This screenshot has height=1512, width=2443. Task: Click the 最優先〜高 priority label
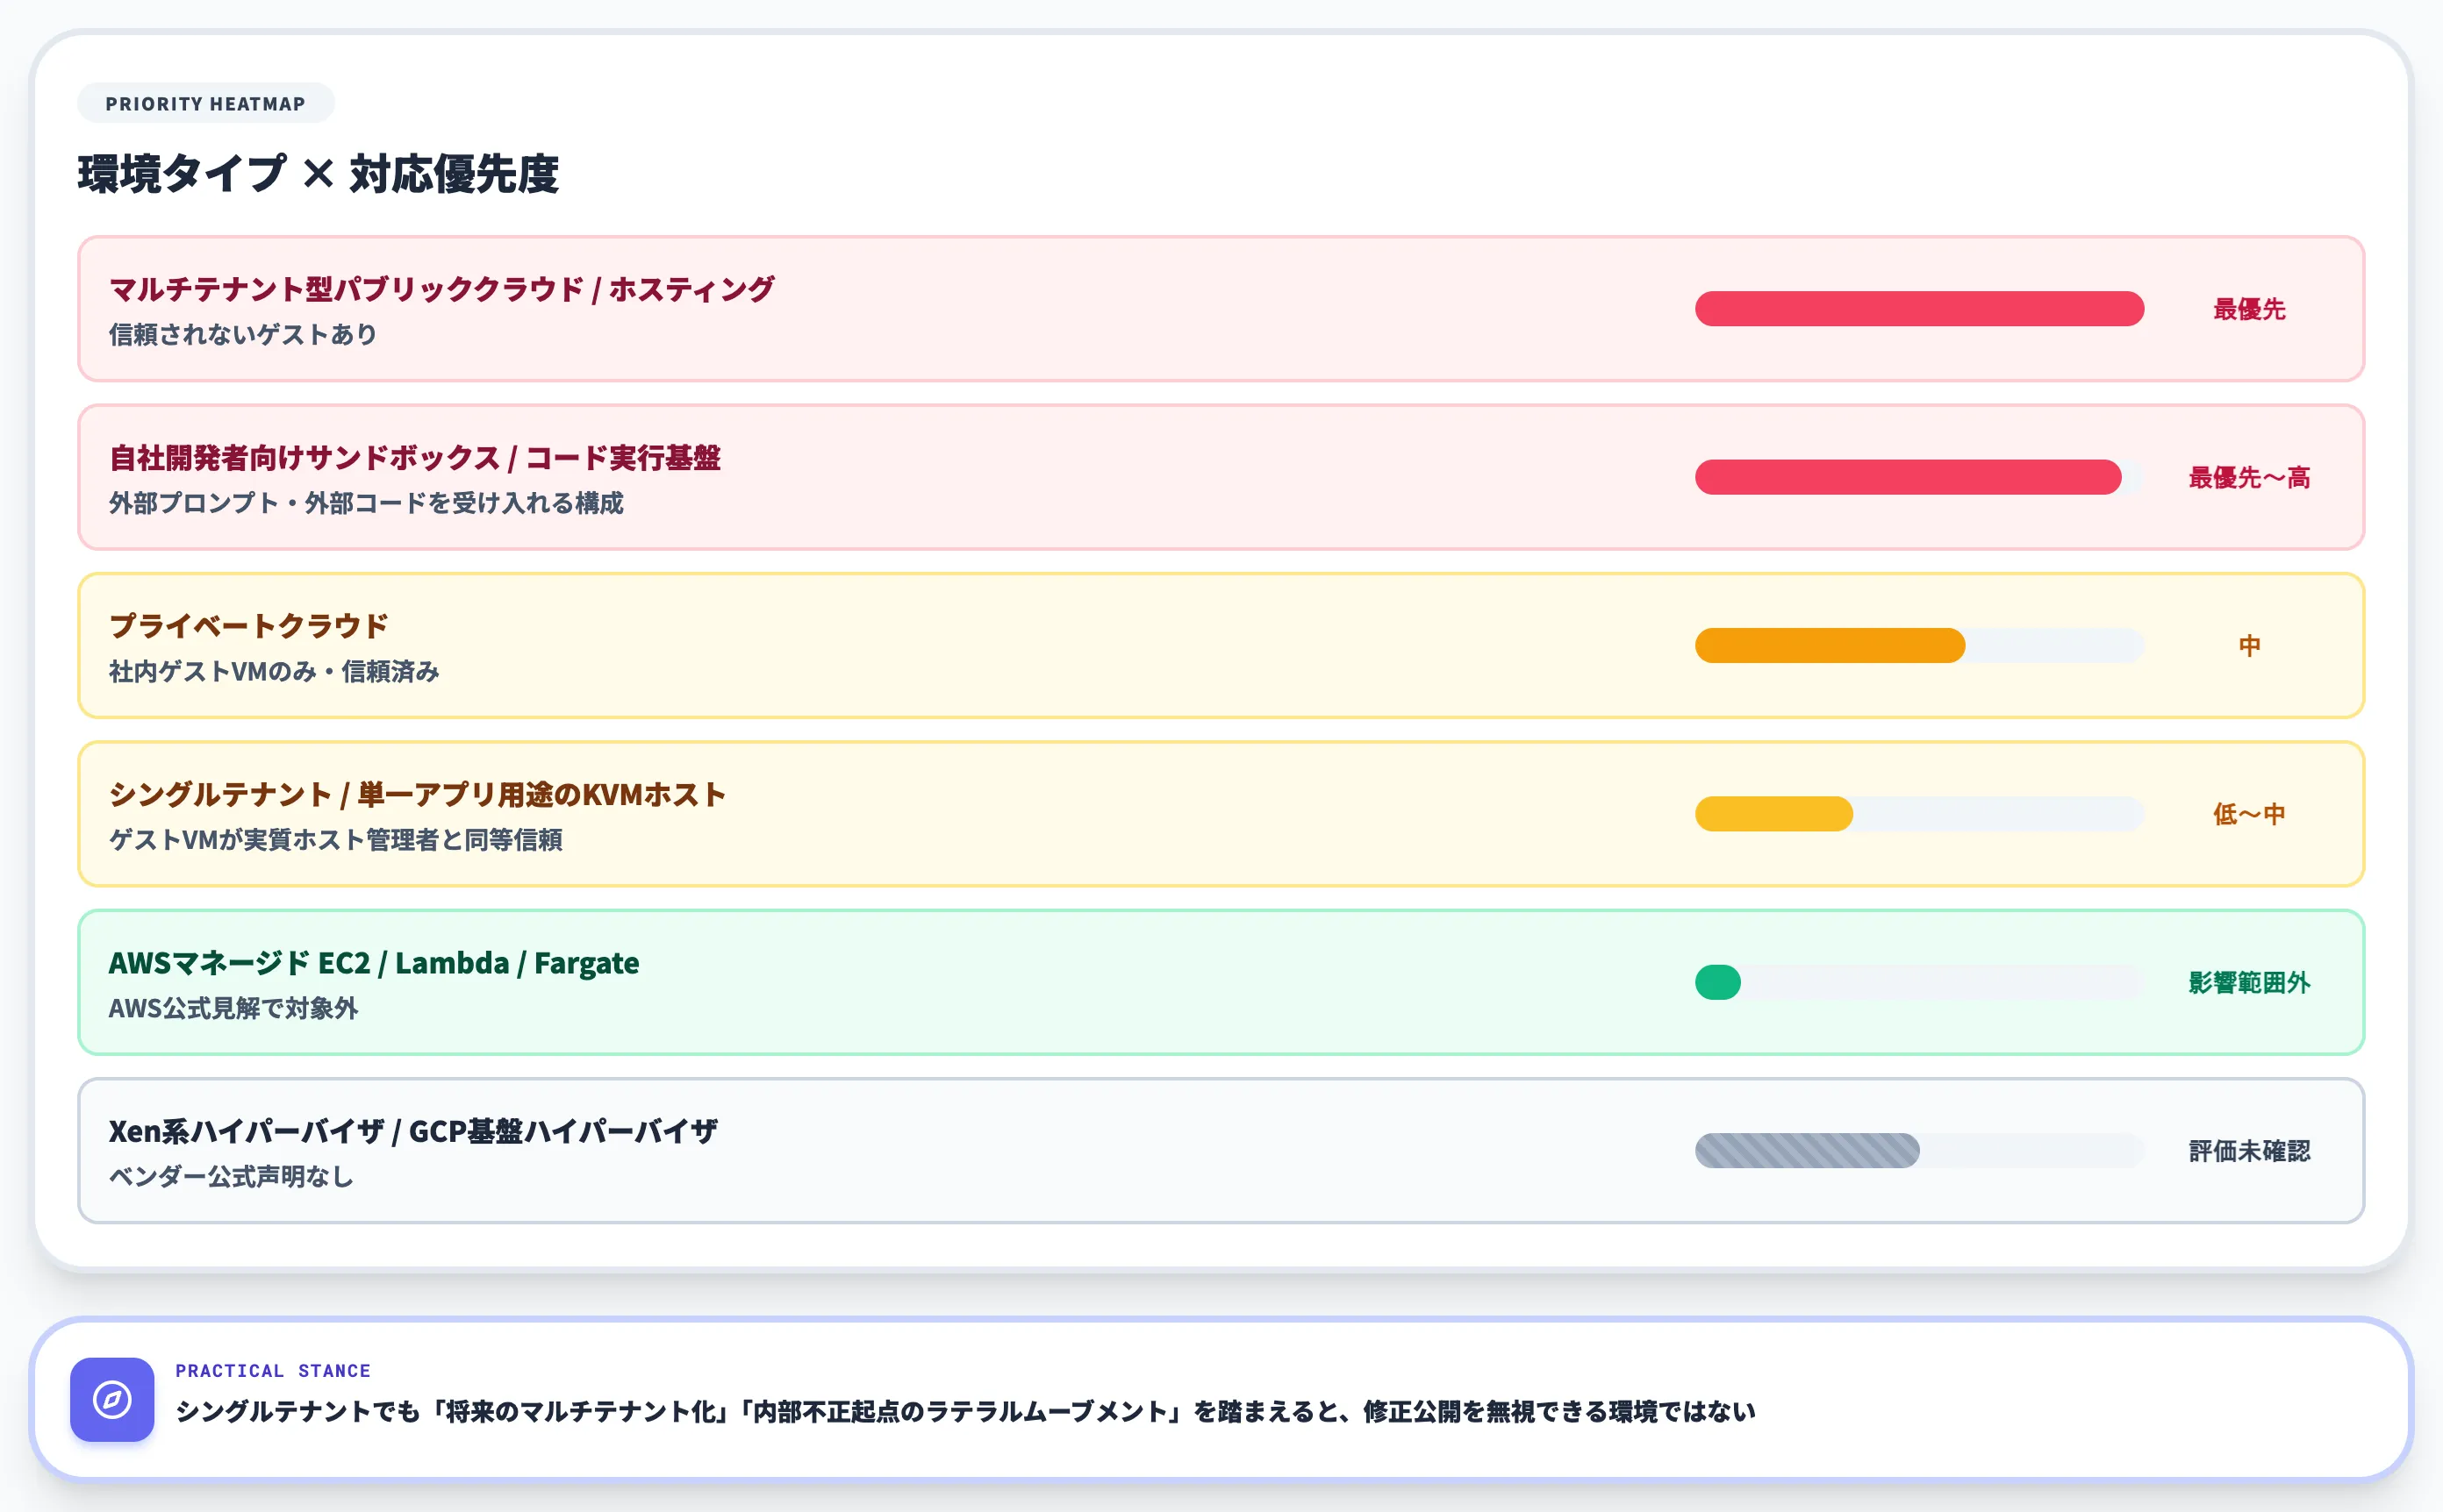click(2249, 477)
